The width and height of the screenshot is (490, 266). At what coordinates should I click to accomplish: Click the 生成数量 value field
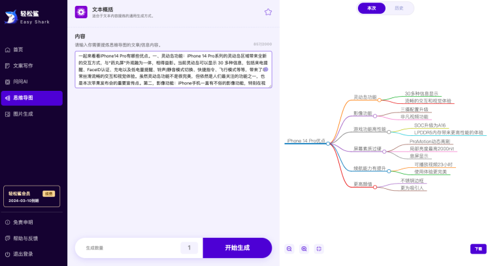[x=189, y=248]
